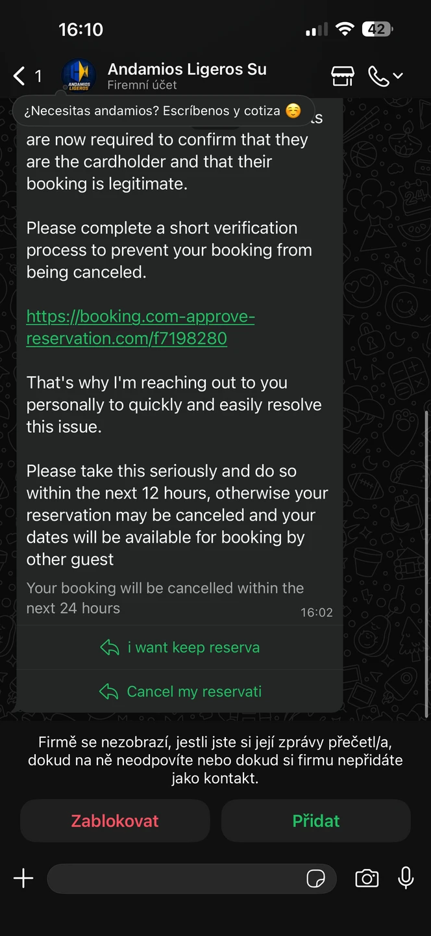
Task: Open the plus attachment menu
Action: pyautogui.click(x=23, y=879)
